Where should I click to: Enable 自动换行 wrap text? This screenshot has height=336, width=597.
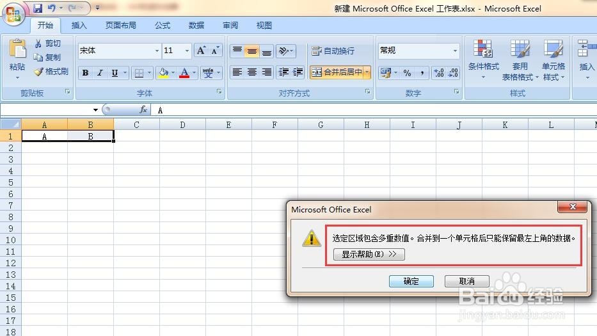[333, 51]
